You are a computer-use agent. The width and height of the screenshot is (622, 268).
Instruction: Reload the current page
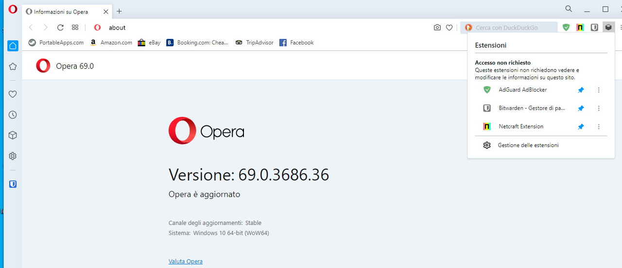[x=60, y=28]
